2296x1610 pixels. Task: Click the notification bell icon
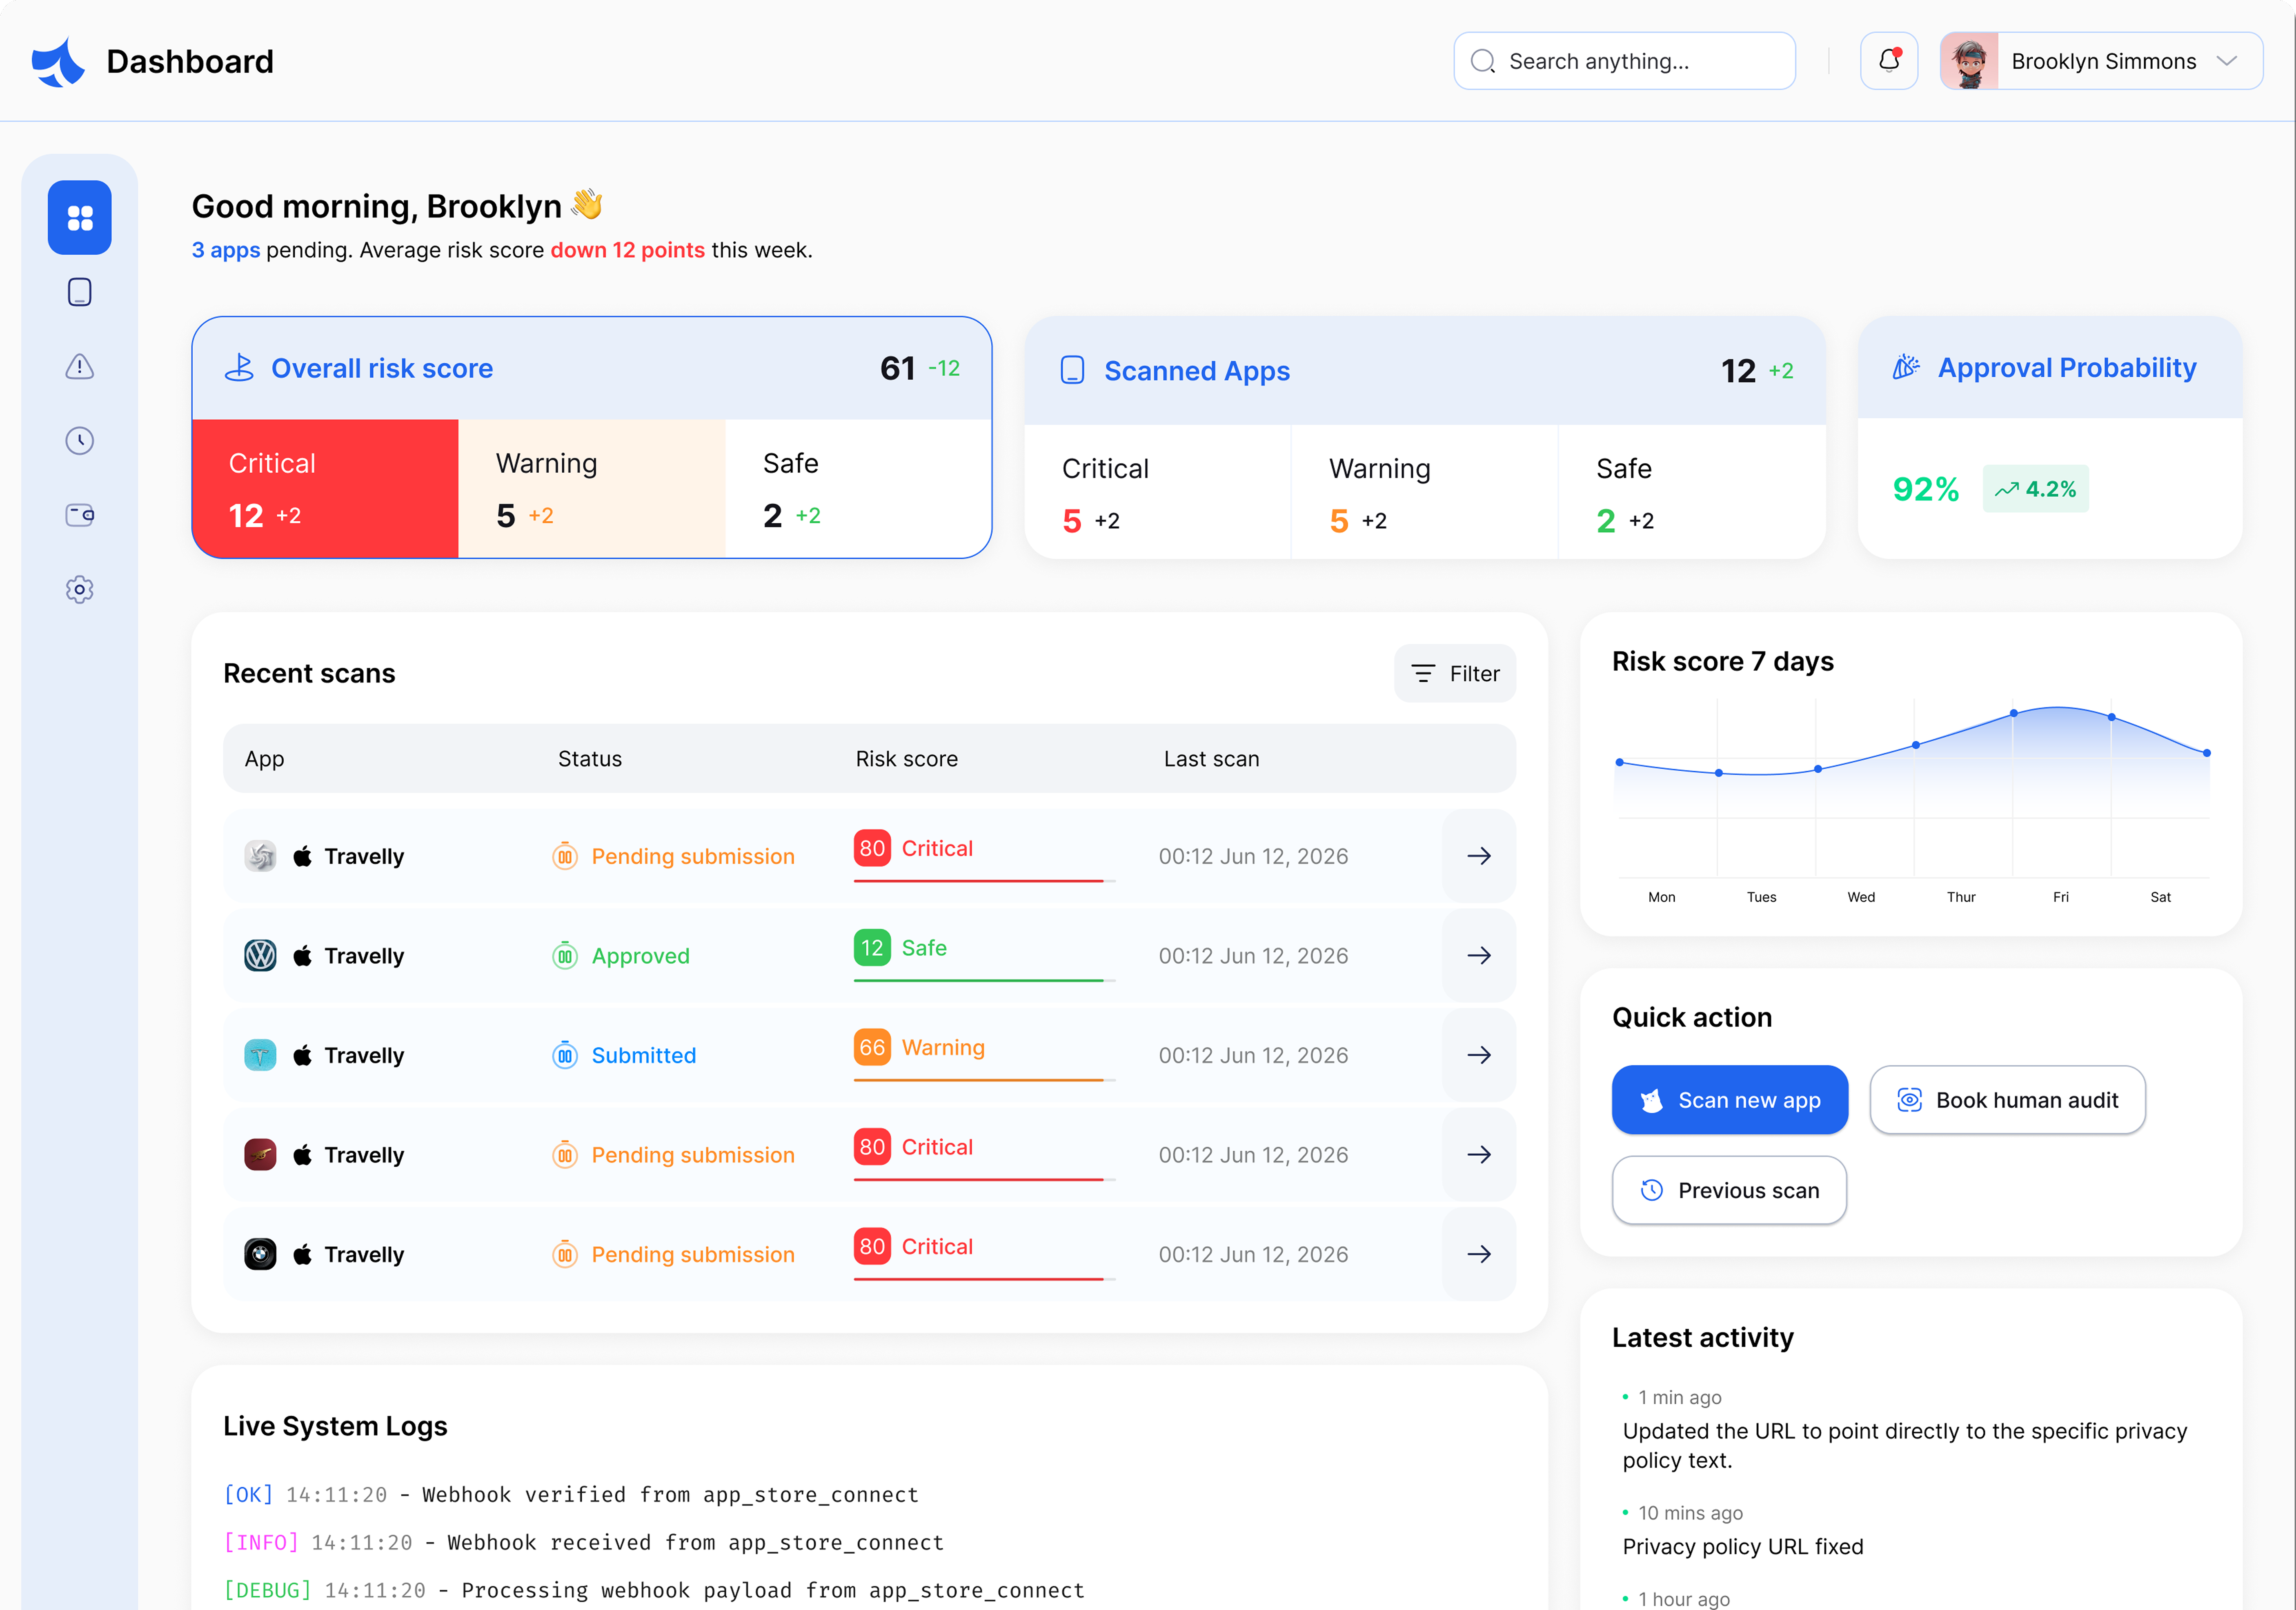tap(1888, 61)
